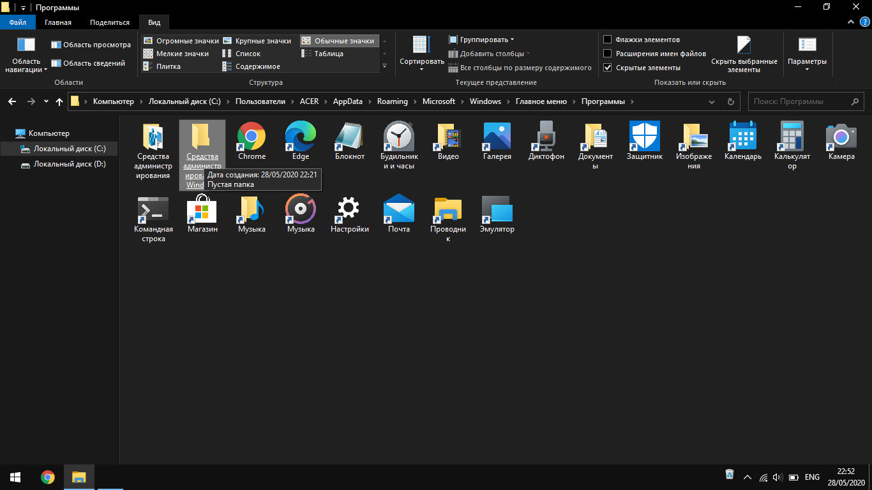Toggle the Область сведений pane
Viewport: 872px width, 490px height.
click(88, 63)
